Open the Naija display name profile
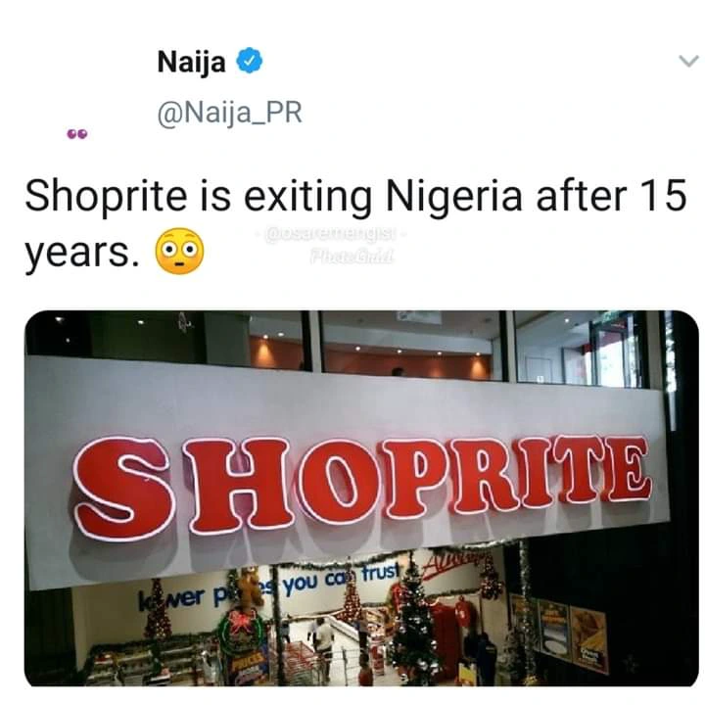This screenshot has height=705, width=705. coord(192,62)
